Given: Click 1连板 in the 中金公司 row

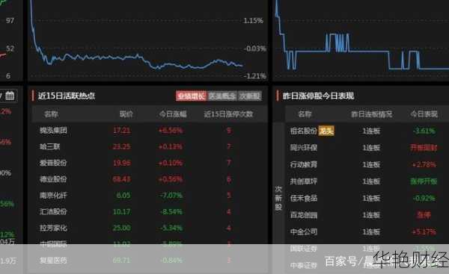Looking at the screenshot, I should tap(371, 231).
